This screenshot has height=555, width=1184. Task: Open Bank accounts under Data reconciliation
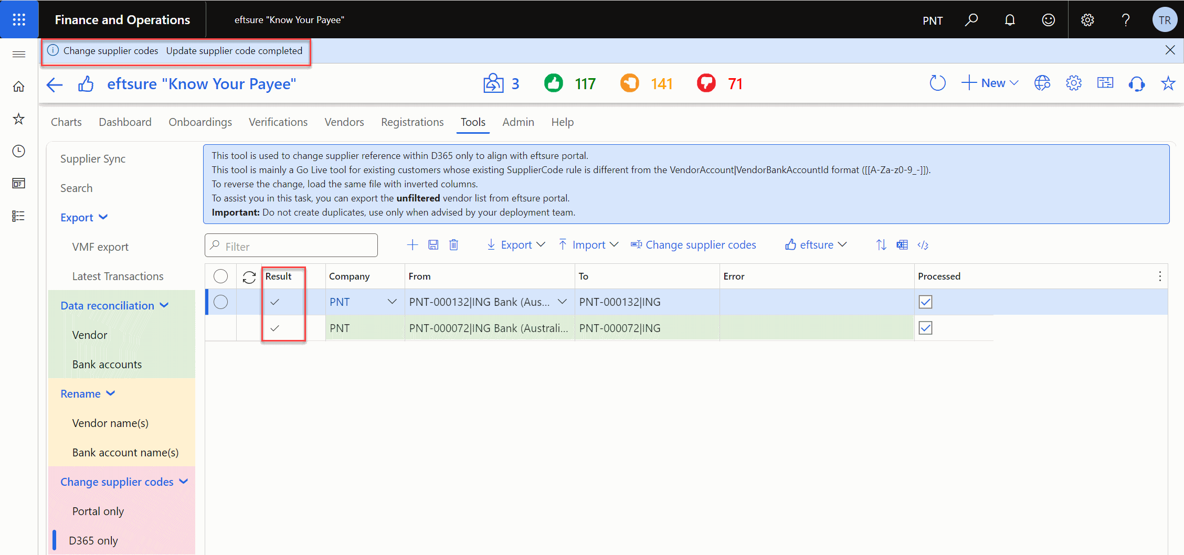pyautogui.click(x=107, y=365)
